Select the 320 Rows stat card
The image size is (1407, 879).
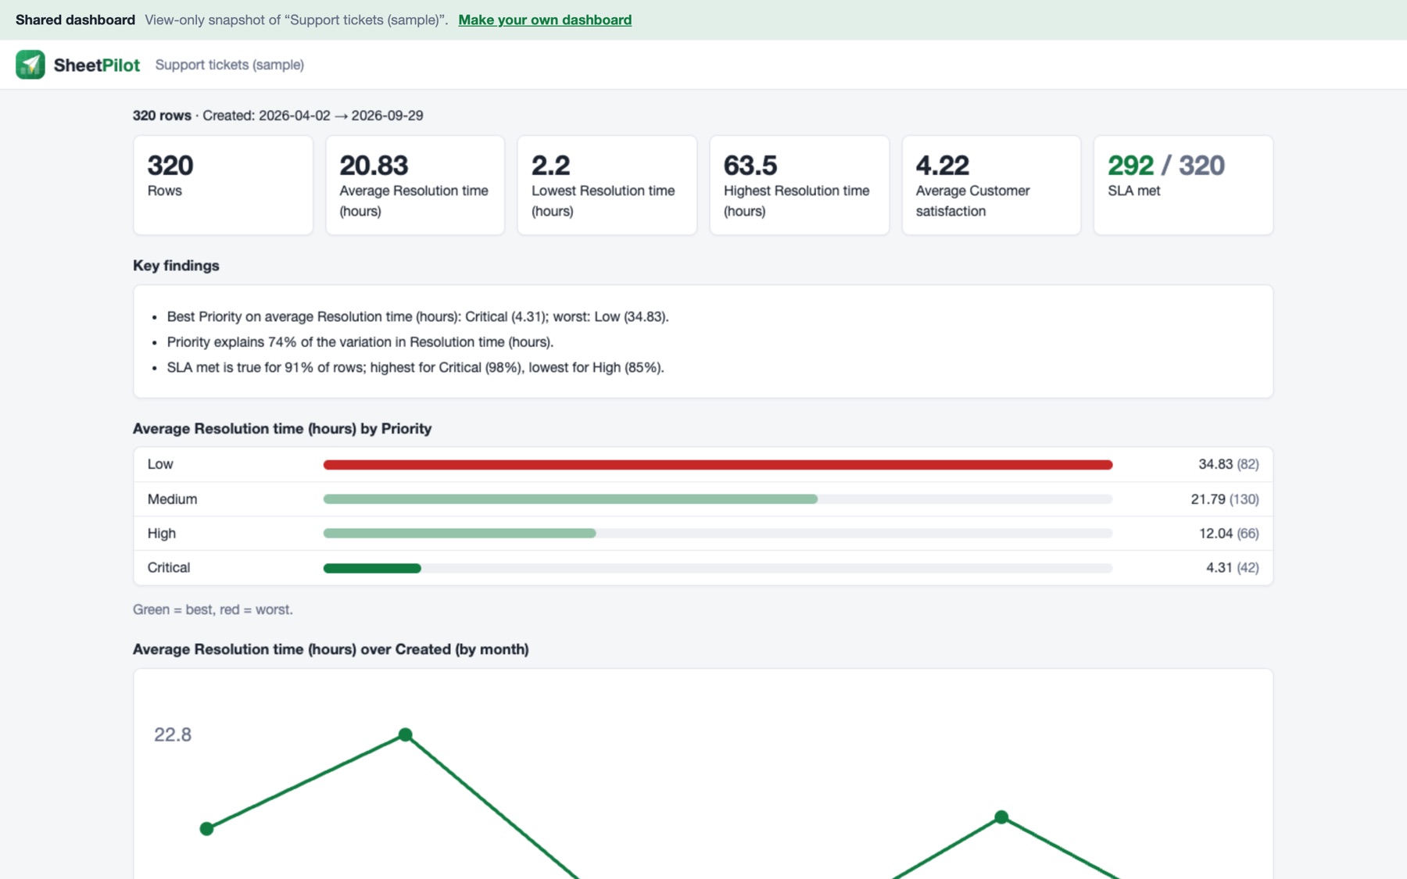(x=223, y=185)
